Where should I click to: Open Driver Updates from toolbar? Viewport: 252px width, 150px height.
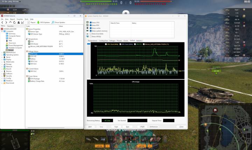click(58, 23)
